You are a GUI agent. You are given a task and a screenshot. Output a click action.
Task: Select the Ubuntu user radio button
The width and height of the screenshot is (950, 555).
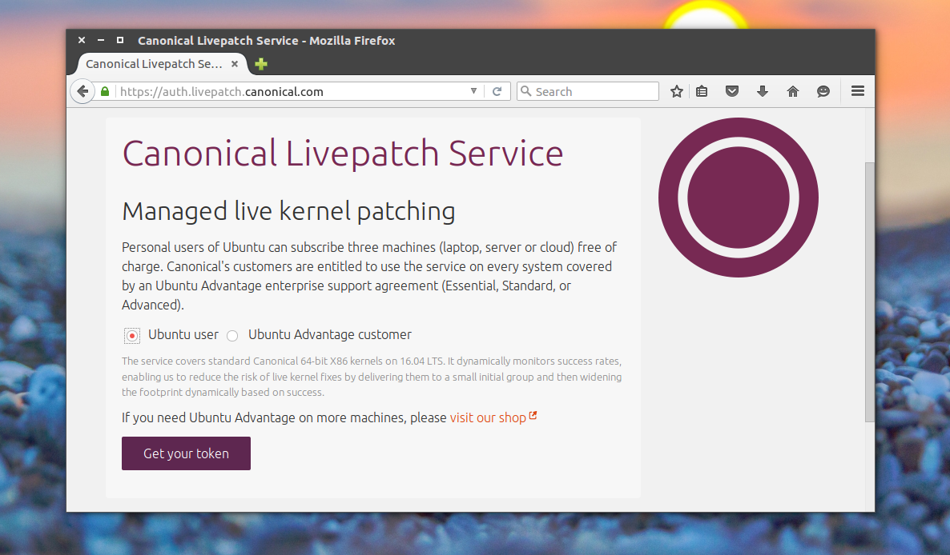coord(132,336)
